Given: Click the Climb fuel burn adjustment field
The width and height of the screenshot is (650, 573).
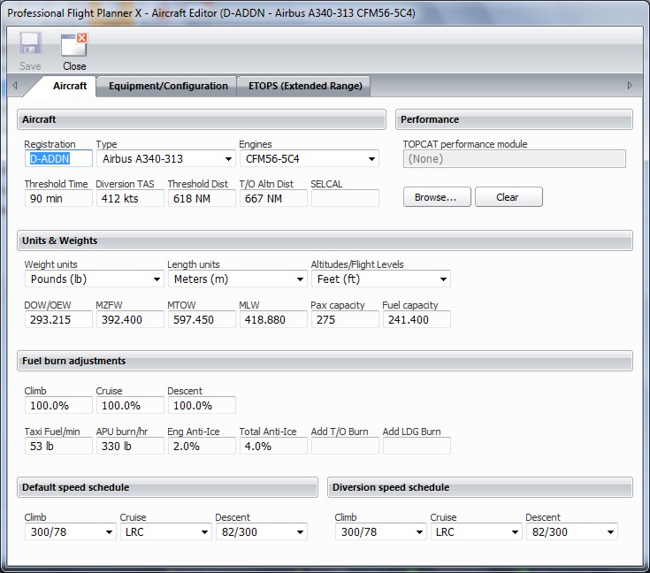Looking at the screenshot, I should [58, 406].
